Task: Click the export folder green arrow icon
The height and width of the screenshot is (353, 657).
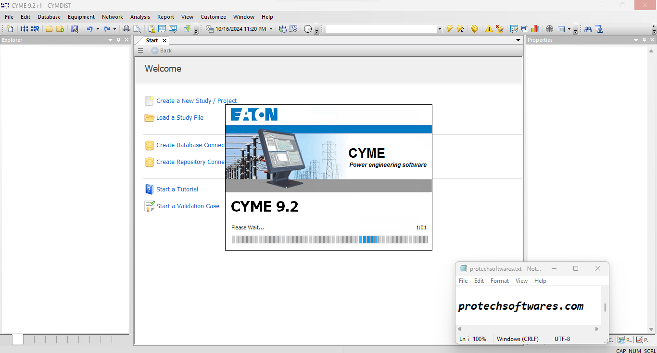Action: [187, 29]
